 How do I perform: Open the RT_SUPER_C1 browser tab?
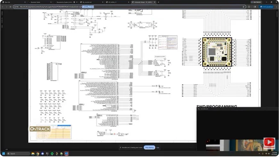pos(117,2)
